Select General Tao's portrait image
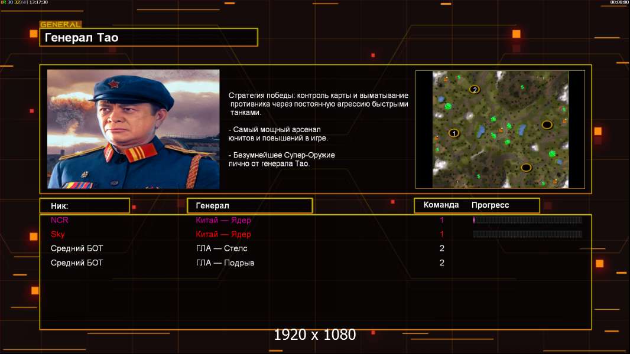This screenshot has width=630, height=354. [134, 129]
